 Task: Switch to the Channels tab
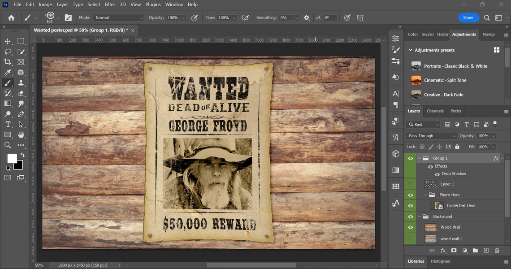click(435, 111)
